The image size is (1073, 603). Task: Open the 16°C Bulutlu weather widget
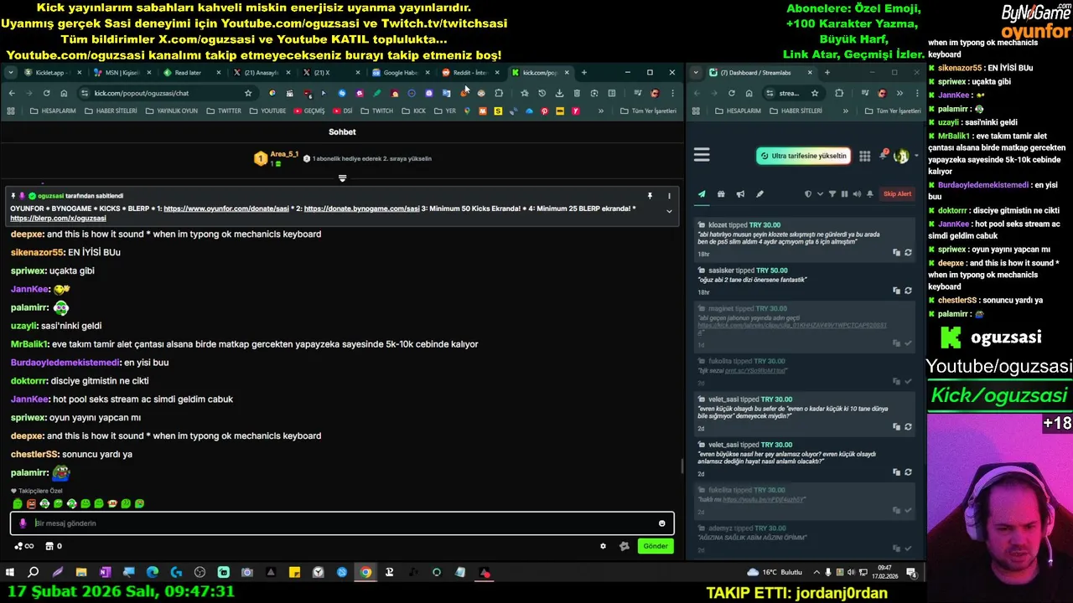pyautogui.click(x=775, y=573)
